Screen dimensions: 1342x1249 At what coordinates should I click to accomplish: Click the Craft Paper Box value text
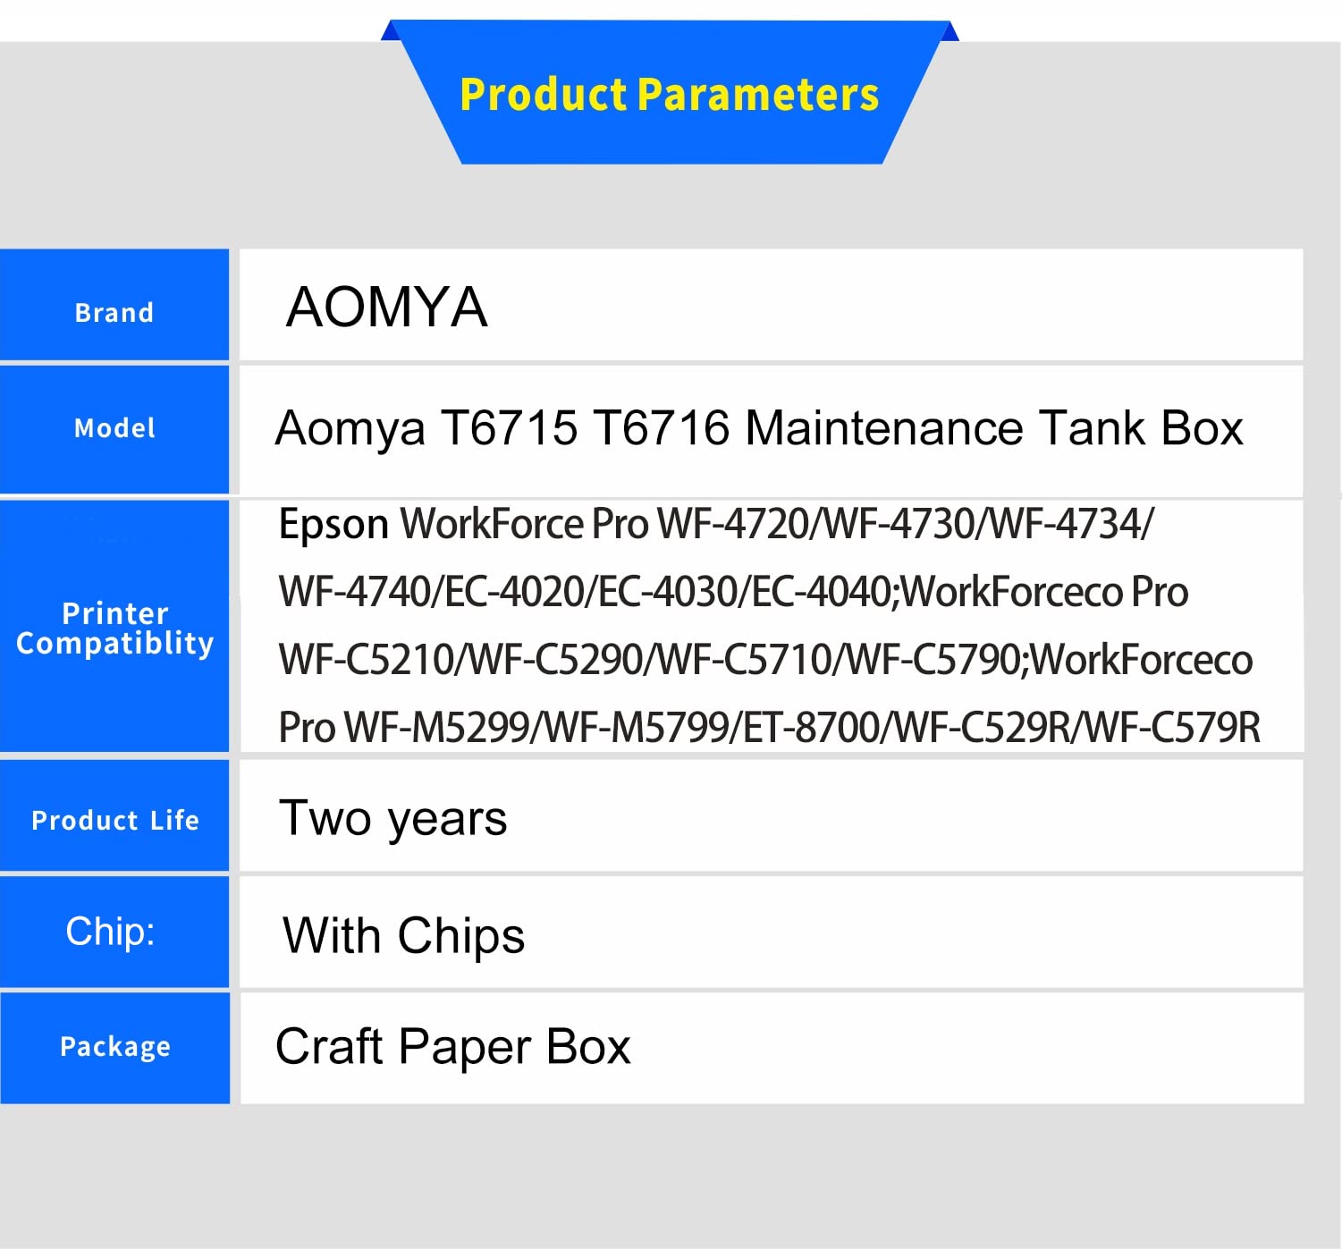tap(453, 1047)
